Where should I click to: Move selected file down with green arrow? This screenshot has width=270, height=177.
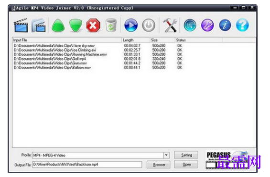(76, 25)
